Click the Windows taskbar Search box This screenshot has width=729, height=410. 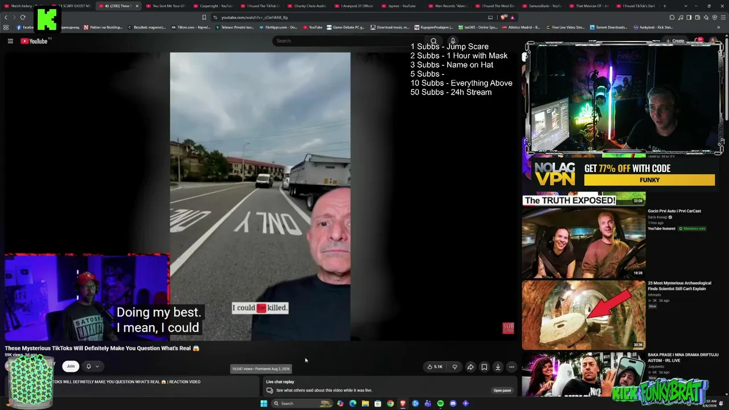tap(302, 403)
